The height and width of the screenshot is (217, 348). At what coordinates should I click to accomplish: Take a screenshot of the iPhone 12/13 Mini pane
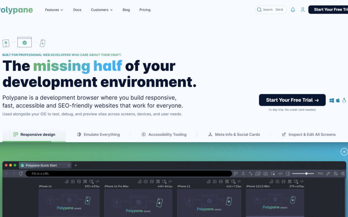coord(277,181)
